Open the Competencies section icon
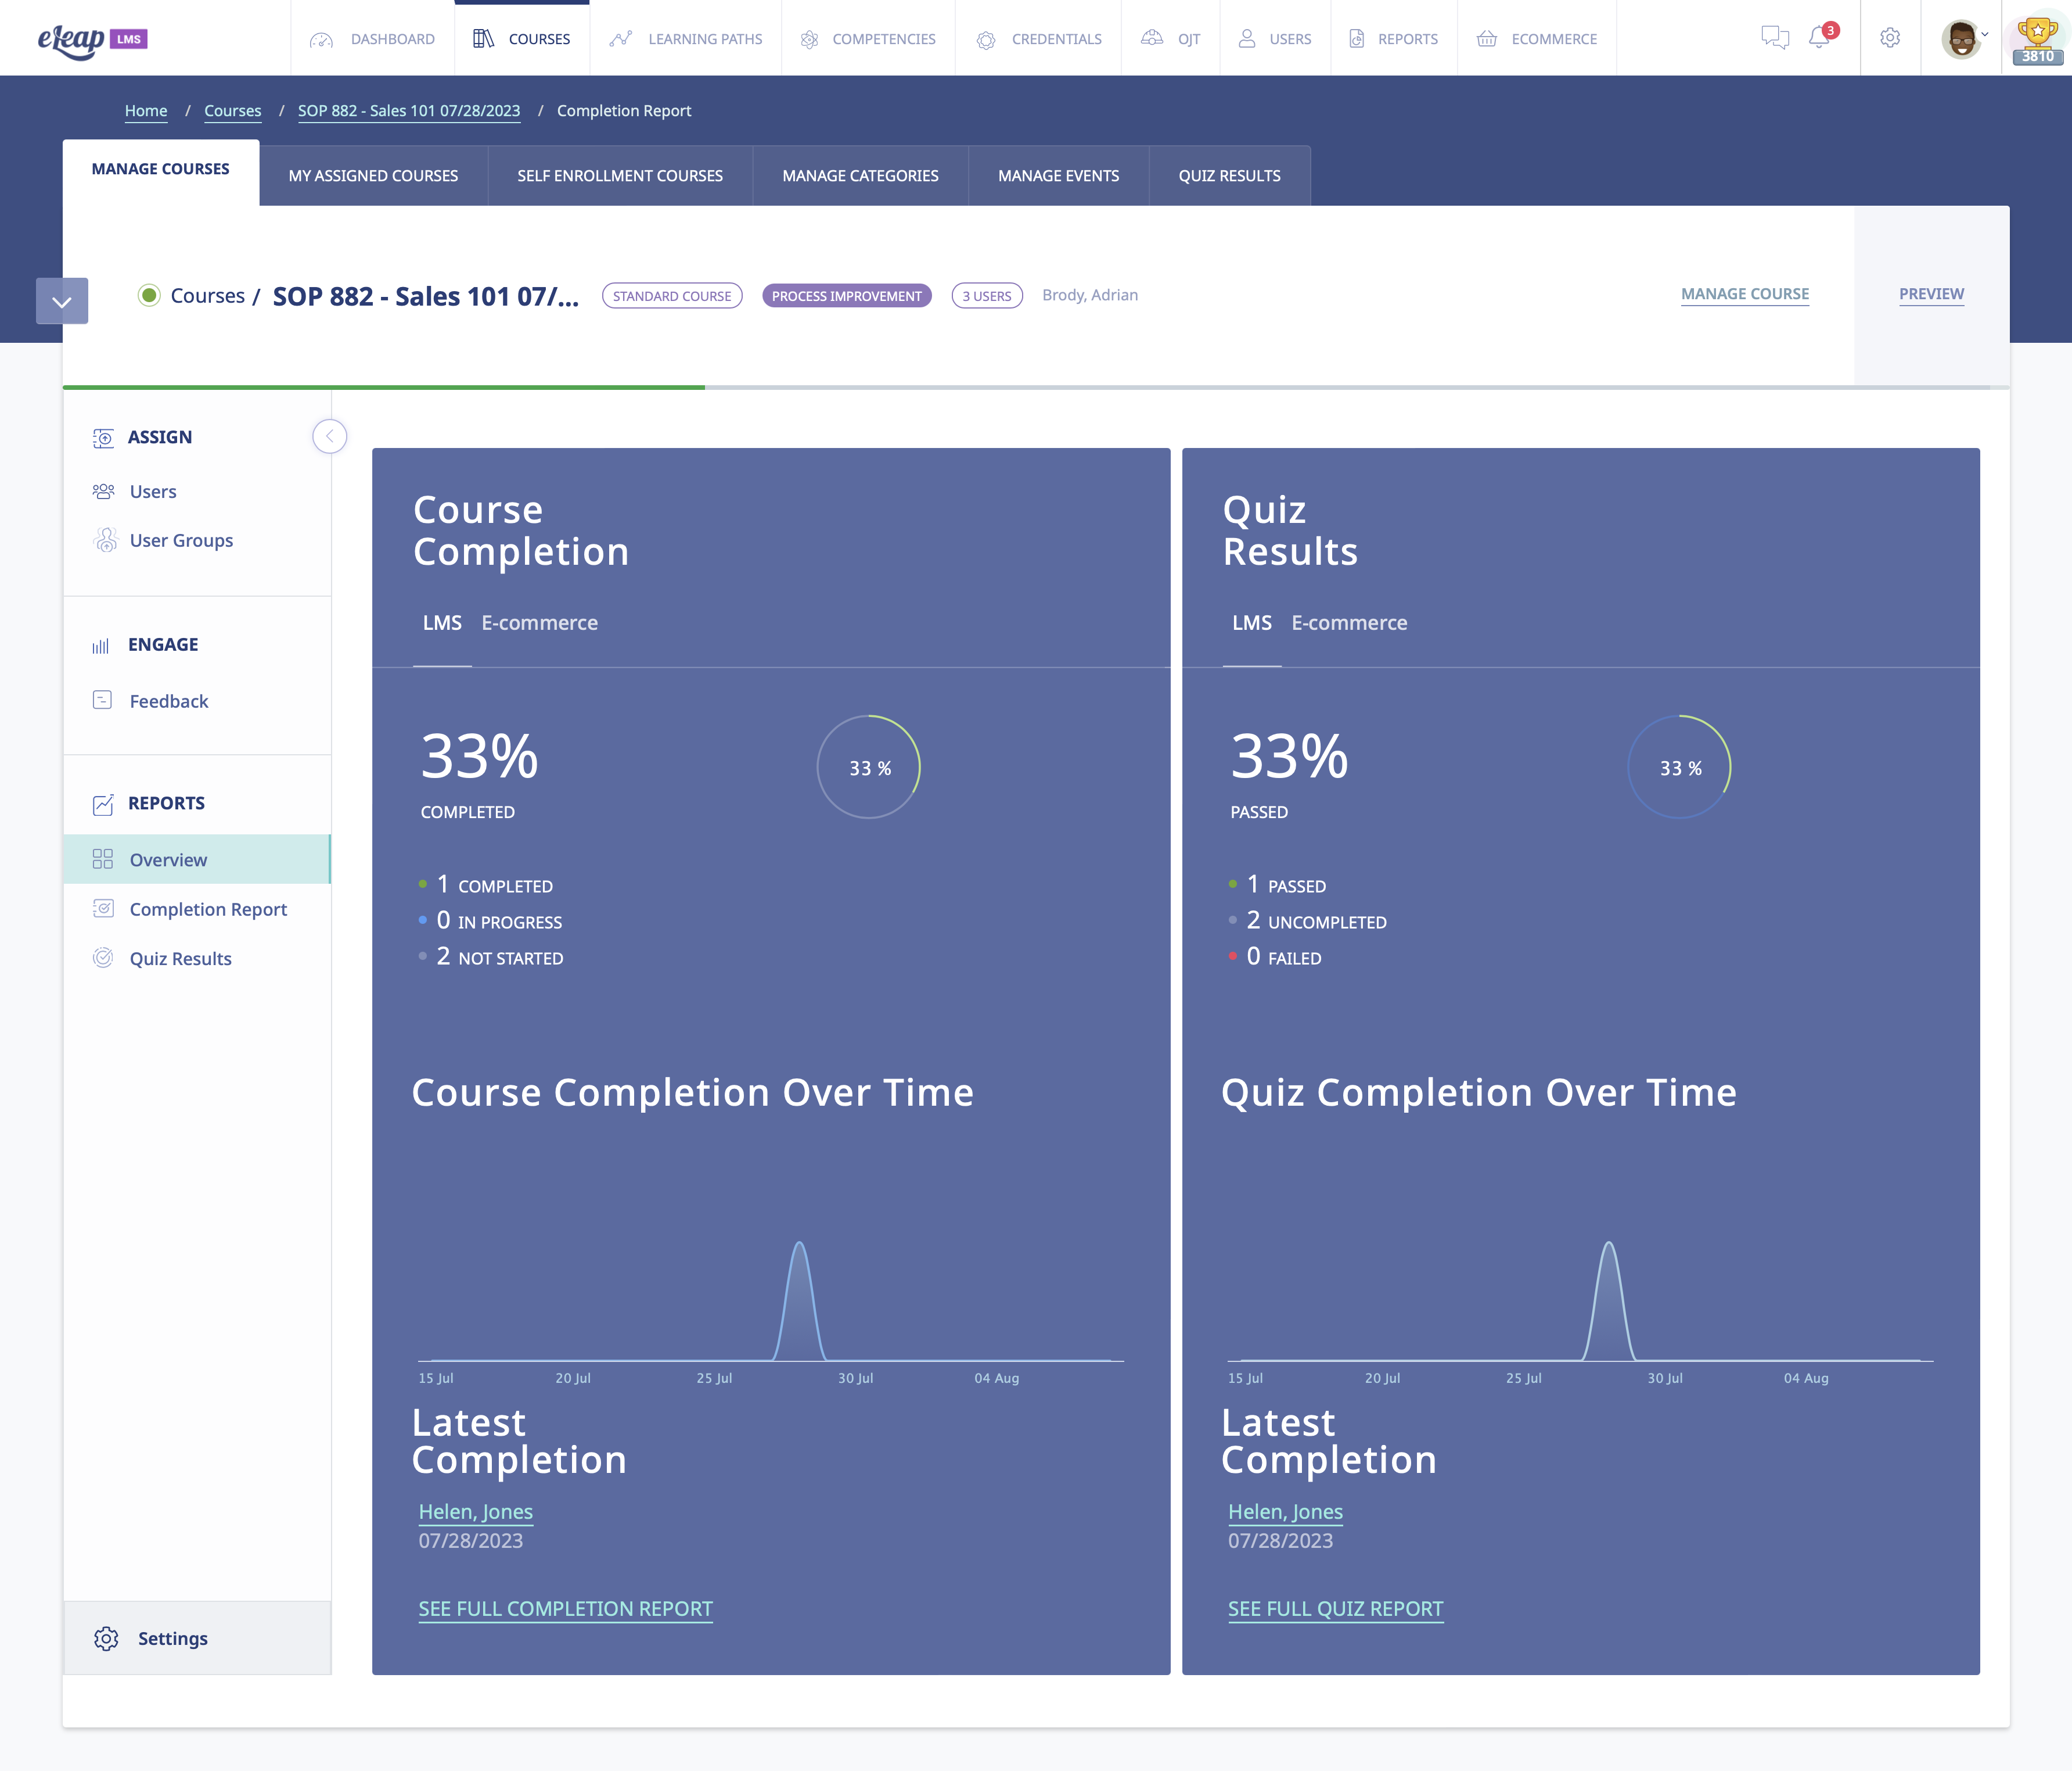 807,38
